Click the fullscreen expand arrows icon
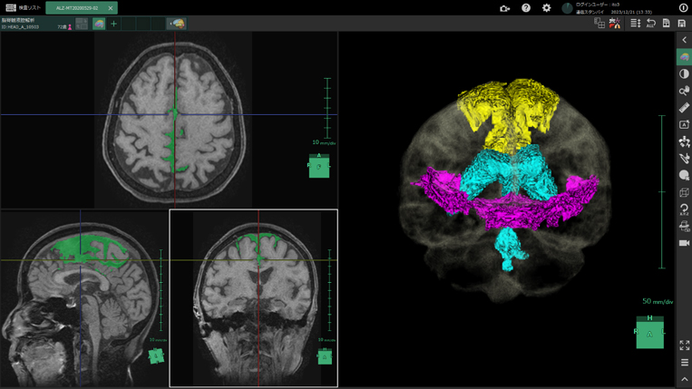Screen dimensions: 692x389 pos(684,345)
